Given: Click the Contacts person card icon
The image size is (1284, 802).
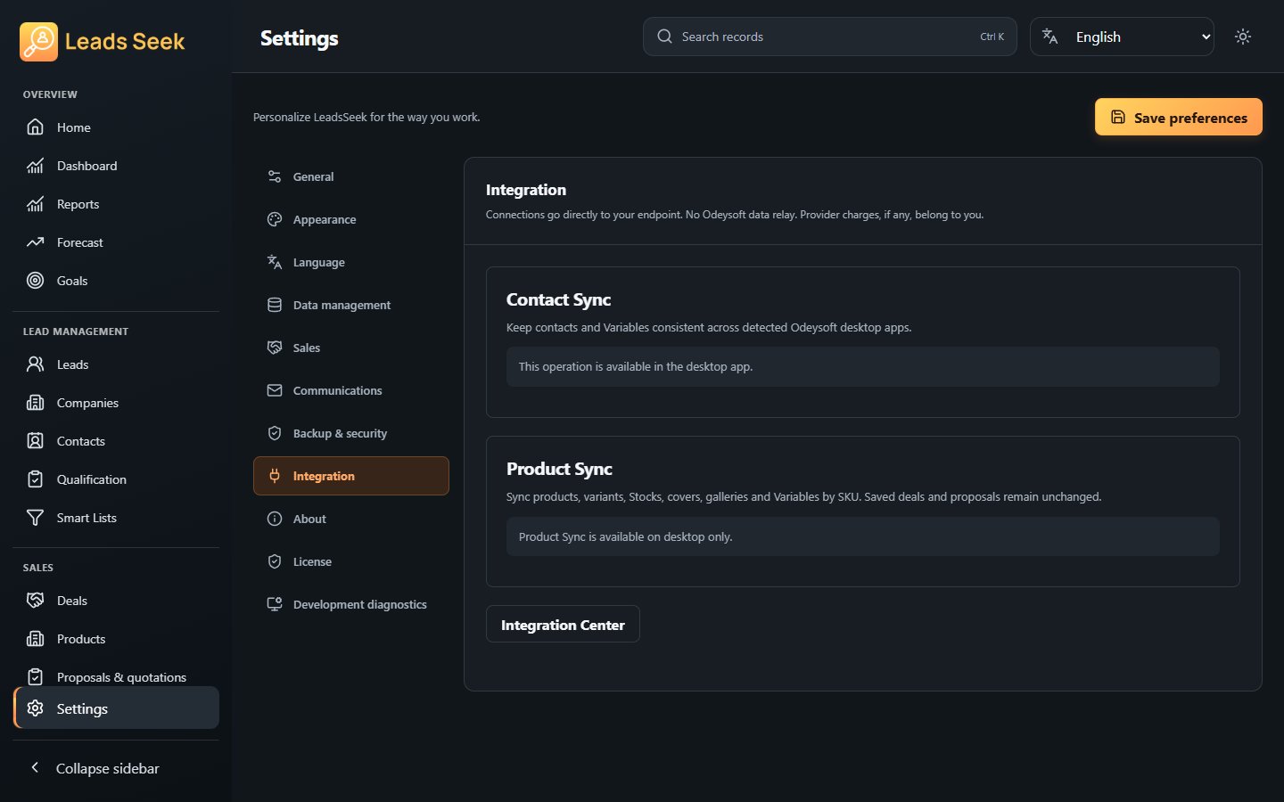Looking at the screenshot, I should [35, 441].
